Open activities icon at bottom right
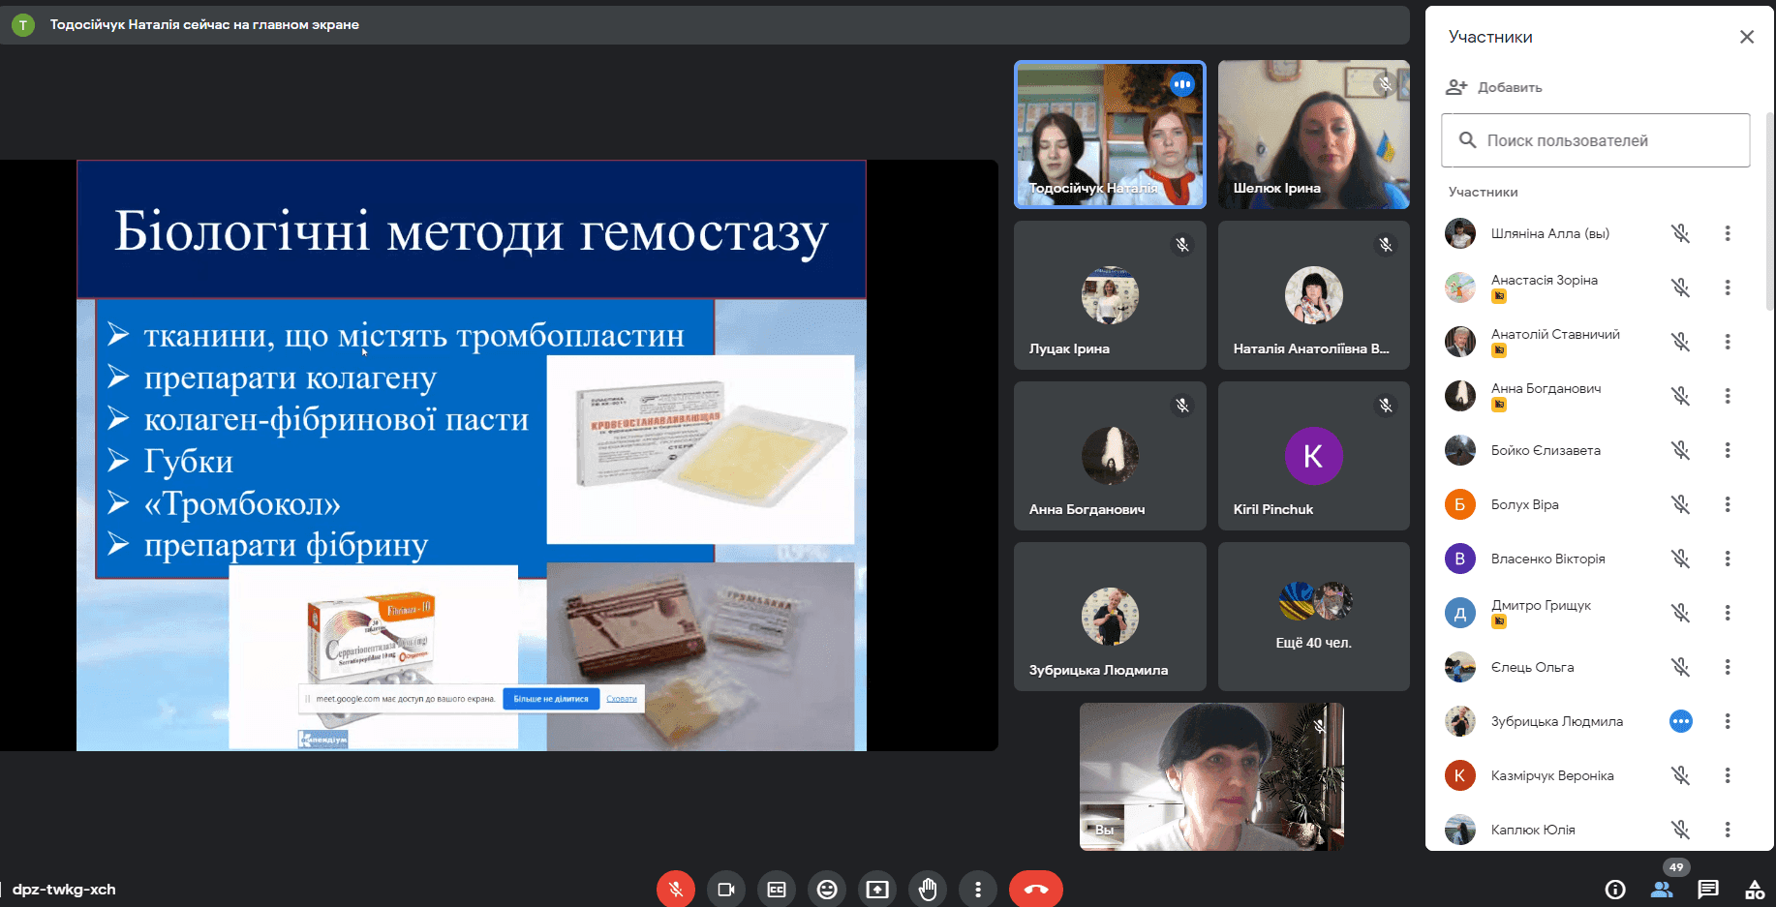The image size is (1776, 907). 1755,889
